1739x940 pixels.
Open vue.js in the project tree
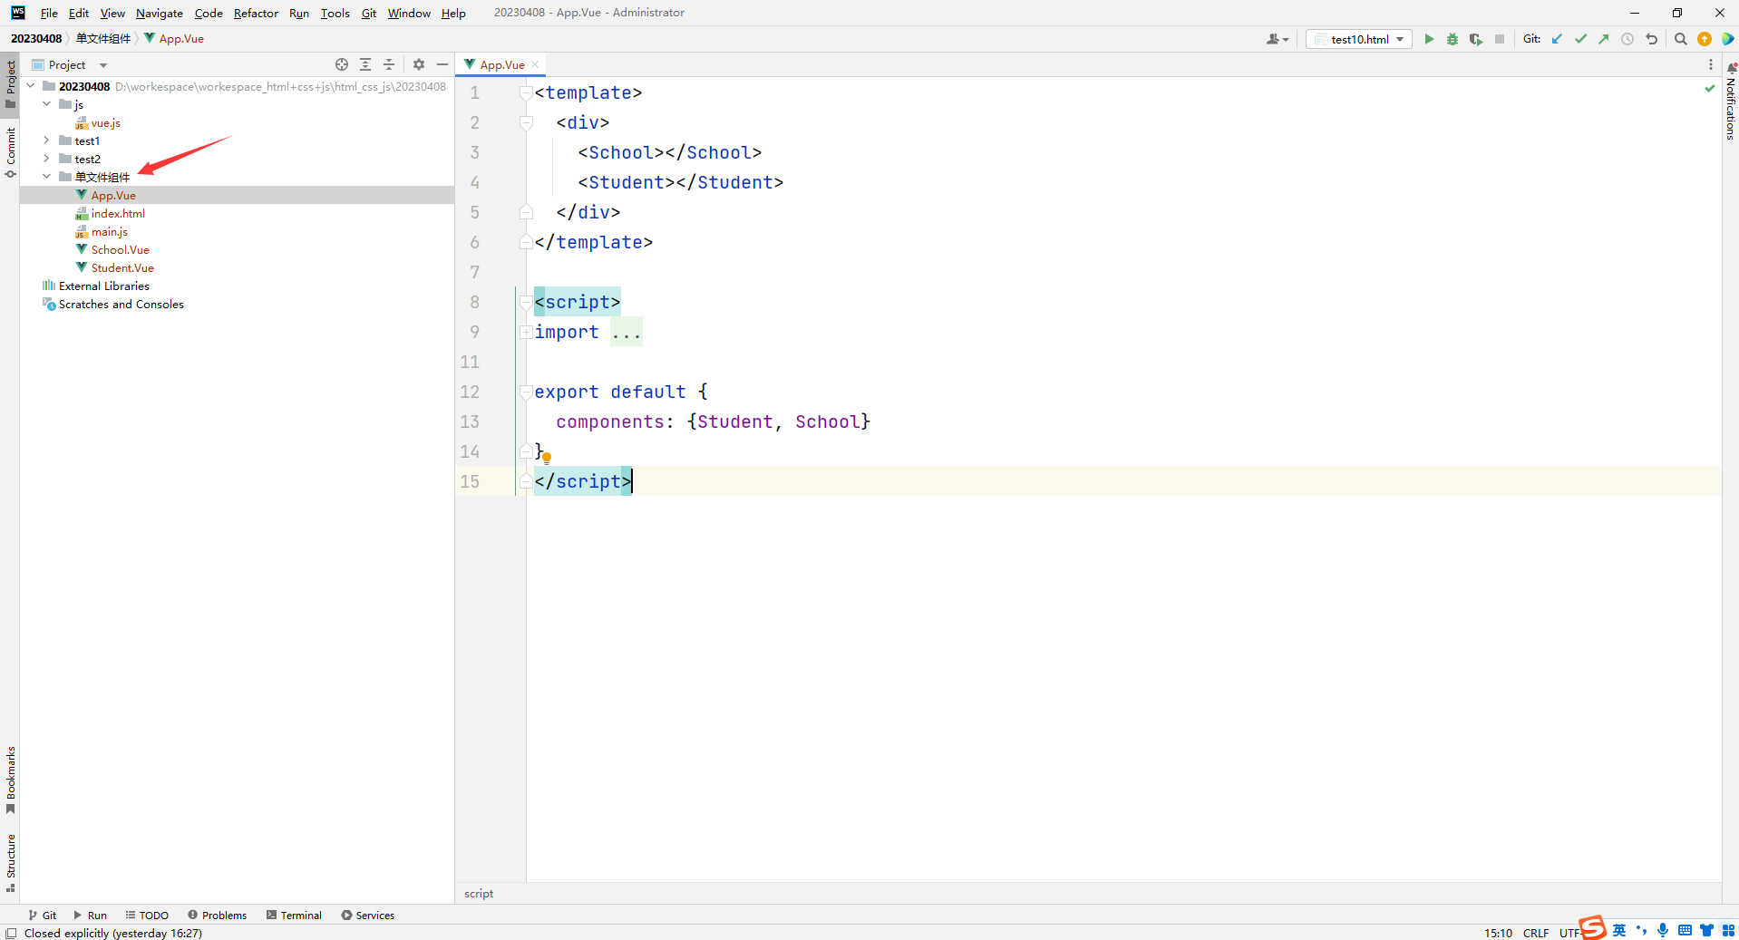[x=105, y=122]
